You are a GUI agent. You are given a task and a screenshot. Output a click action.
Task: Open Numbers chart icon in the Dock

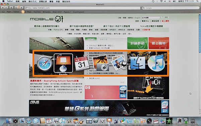[x=123, y=121]
